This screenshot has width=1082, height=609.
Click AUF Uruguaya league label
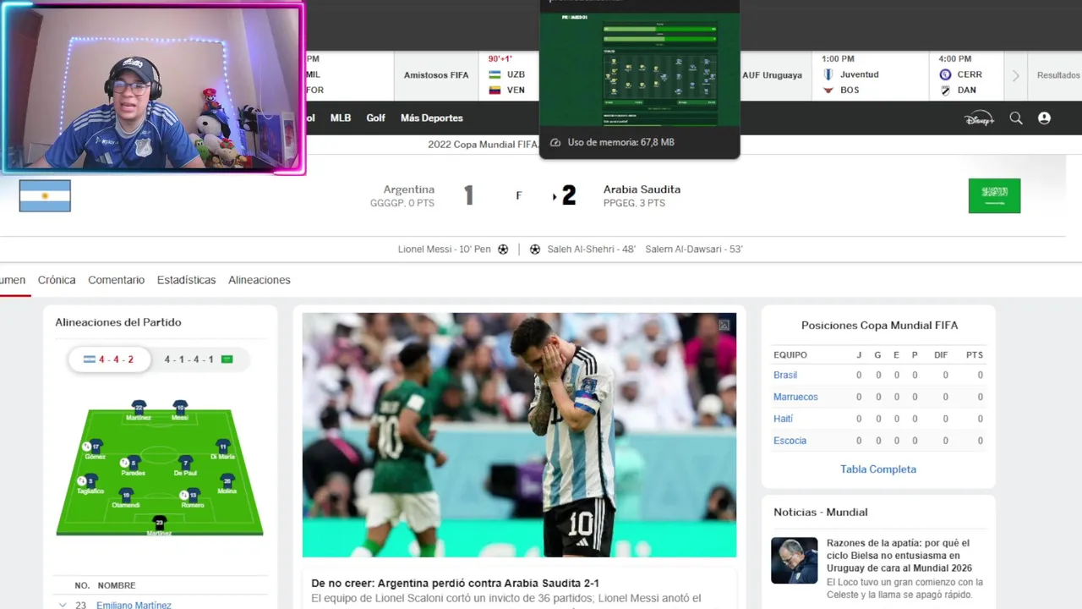(x=772, y=75)
